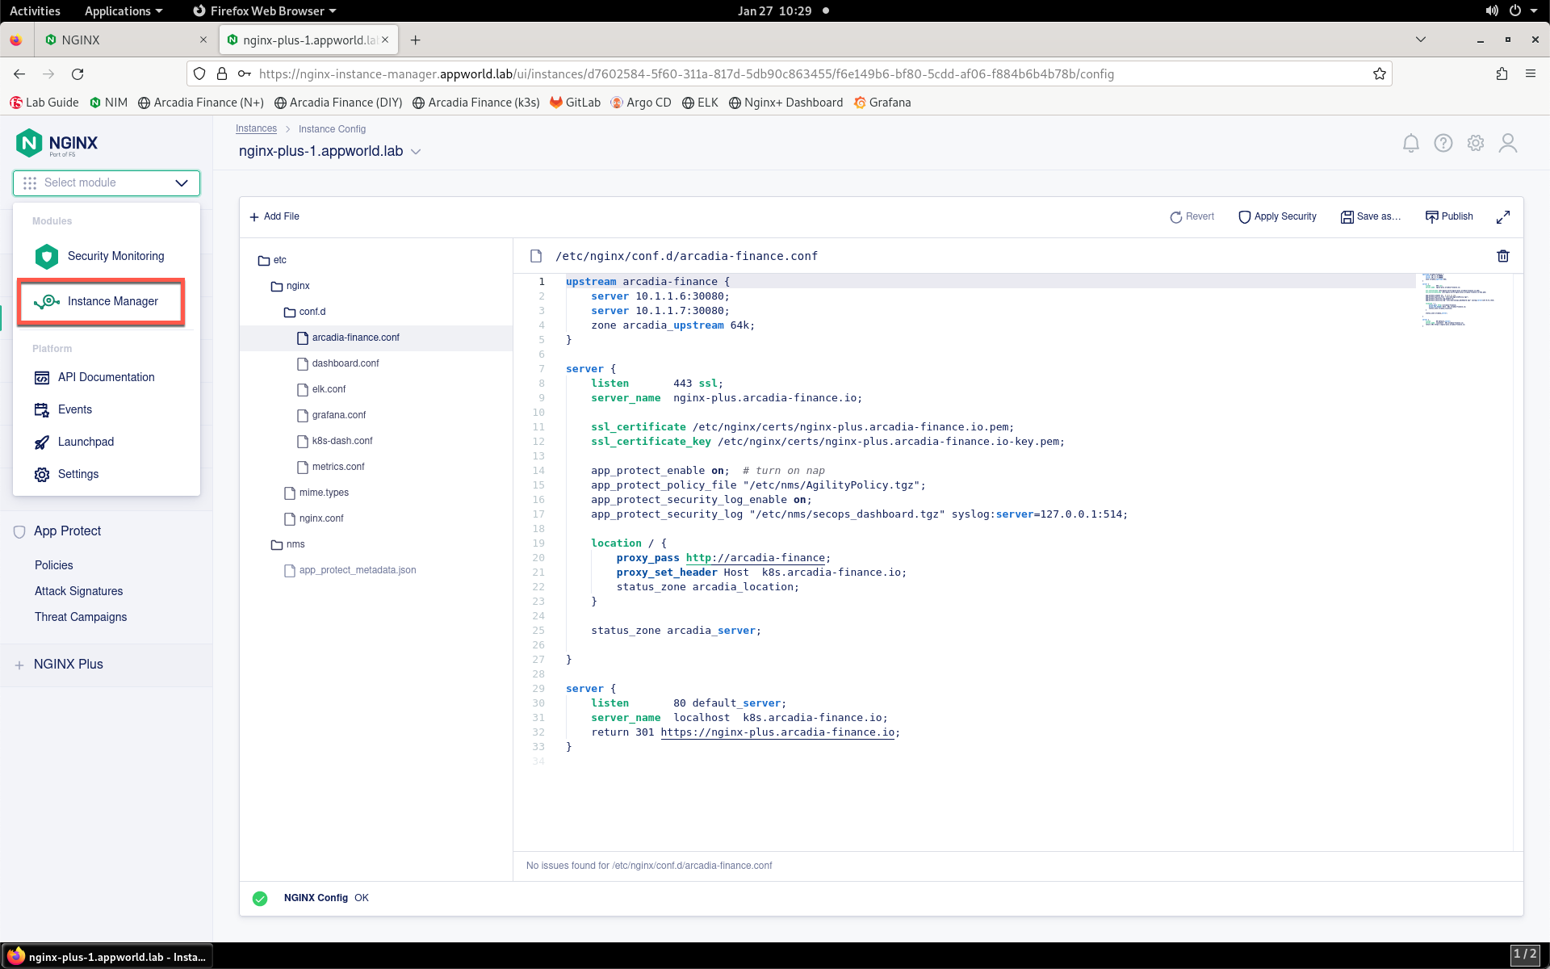Open the user account icon
The height and width of the screenshot is (969, 1550).
(x=1507, y=144)
